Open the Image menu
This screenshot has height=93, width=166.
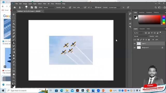pyautogui.click(x=25, y=4)
